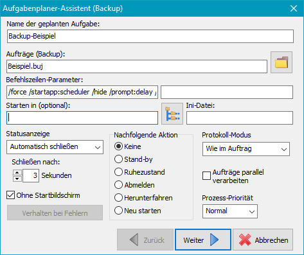Click the Ini-Datei input field

pos(240,118)
